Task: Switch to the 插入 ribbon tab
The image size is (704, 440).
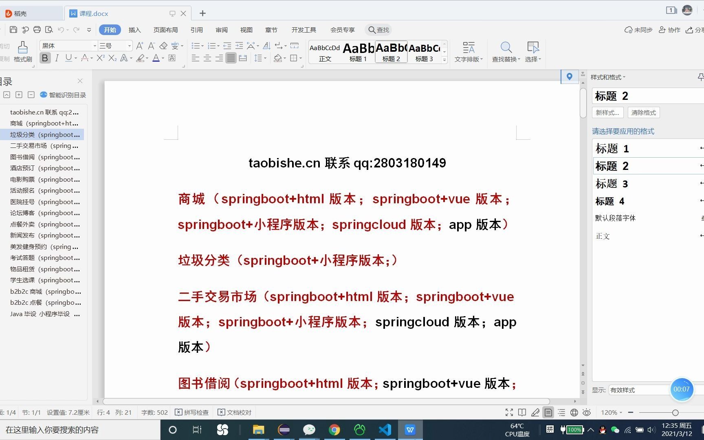Action: [x=135, y=29]
